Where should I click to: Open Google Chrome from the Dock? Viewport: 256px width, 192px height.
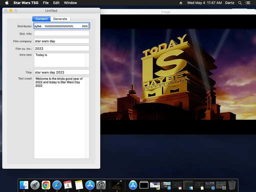(x=46, y=185)
